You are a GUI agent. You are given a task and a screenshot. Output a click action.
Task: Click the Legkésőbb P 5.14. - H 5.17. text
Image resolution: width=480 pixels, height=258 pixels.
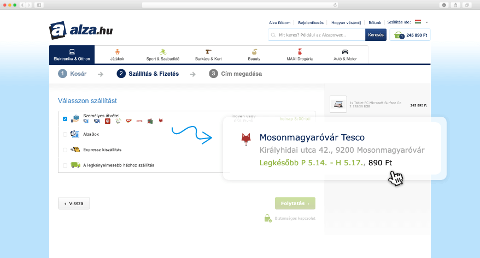312,163
